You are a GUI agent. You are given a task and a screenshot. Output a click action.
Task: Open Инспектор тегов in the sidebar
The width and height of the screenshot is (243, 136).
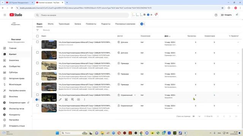tap(16, 108)
